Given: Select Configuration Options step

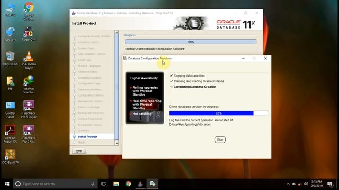Looking at the screenshot, I should click(x=91, y=95).
